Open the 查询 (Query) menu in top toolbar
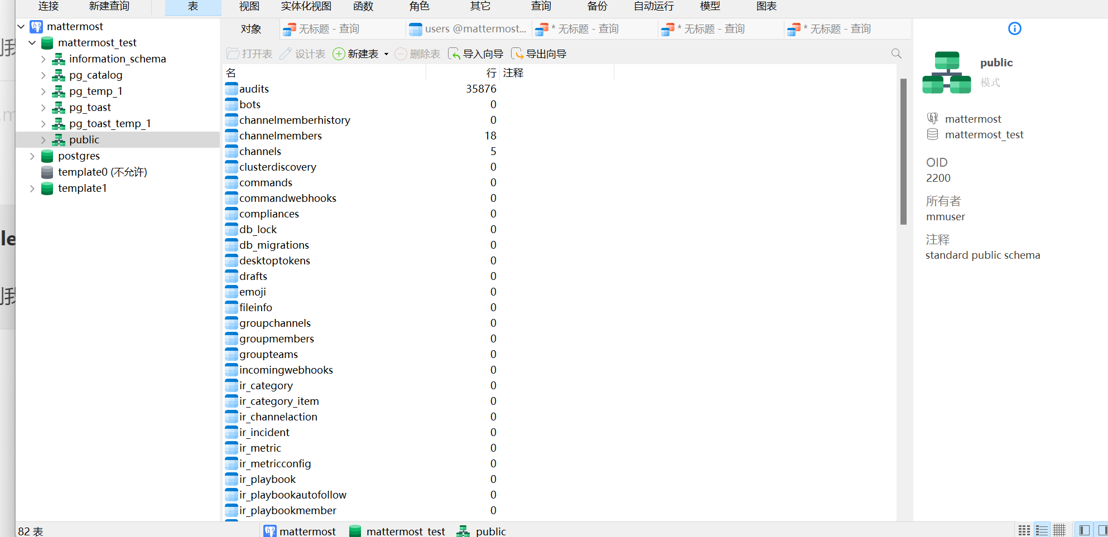This screenshot has height=537, width=1108. click(541, 6)
